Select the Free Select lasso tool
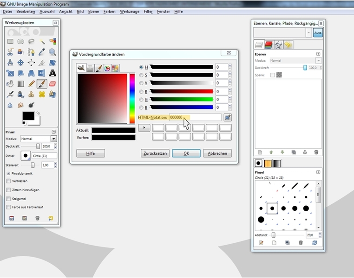 coord(31,41)
